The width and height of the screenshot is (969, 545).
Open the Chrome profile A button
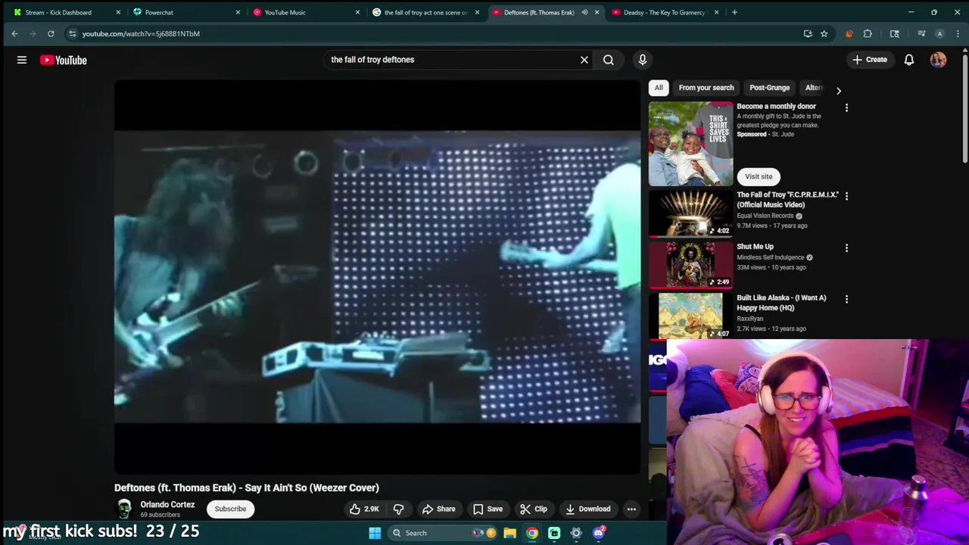(939, 33)
